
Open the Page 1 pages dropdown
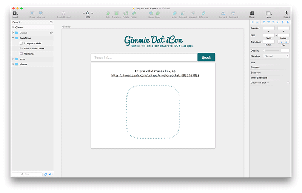(17, 22)
